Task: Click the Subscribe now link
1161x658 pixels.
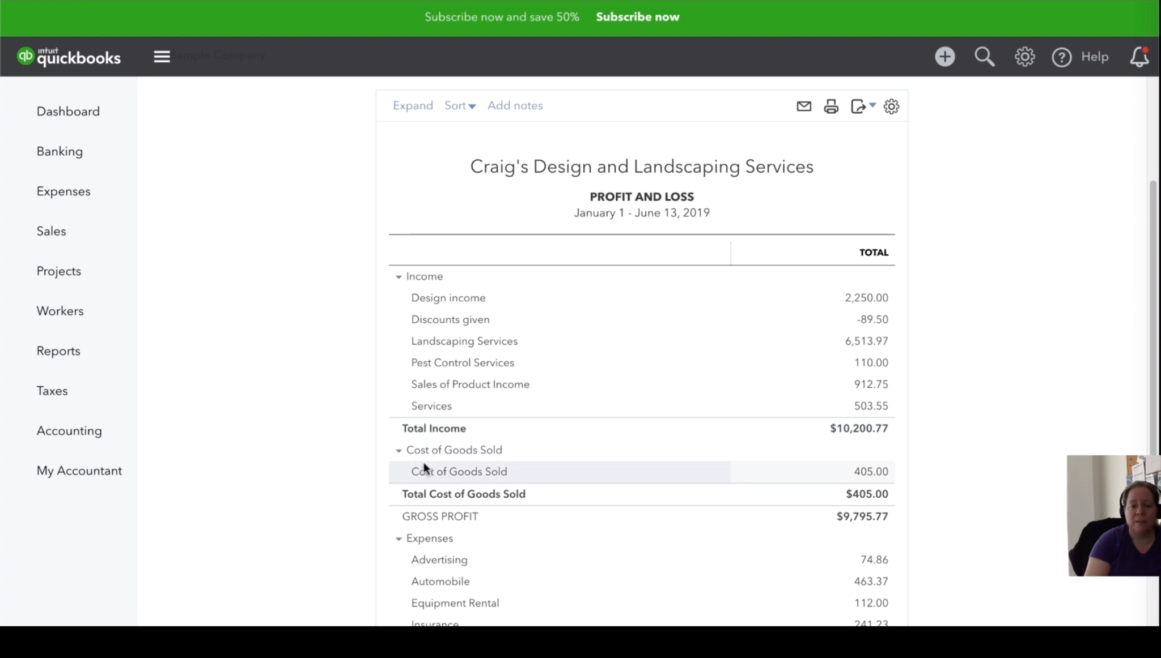Action: coord(637,17)
